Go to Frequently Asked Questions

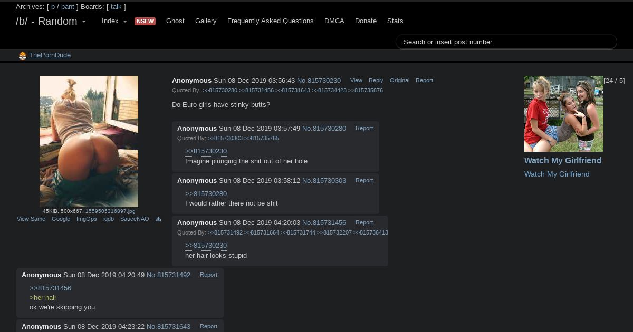pos(271,21)
